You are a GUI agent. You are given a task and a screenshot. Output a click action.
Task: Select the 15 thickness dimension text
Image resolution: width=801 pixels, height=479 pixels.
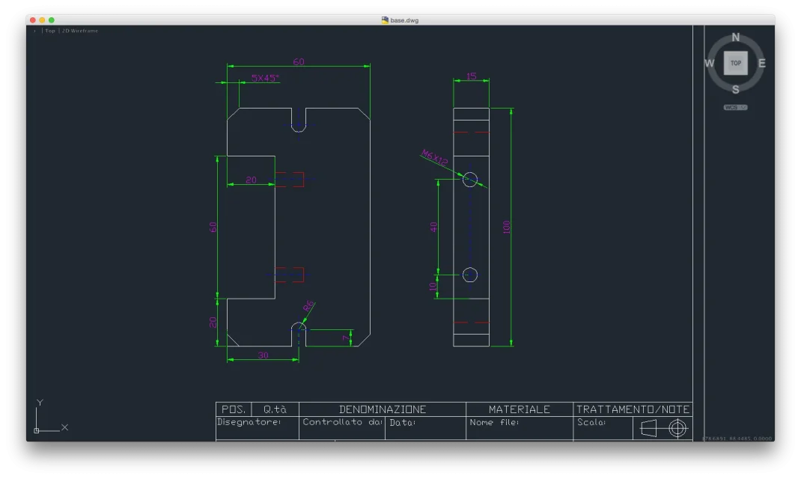pyautogui.click(x=471, y=76)
